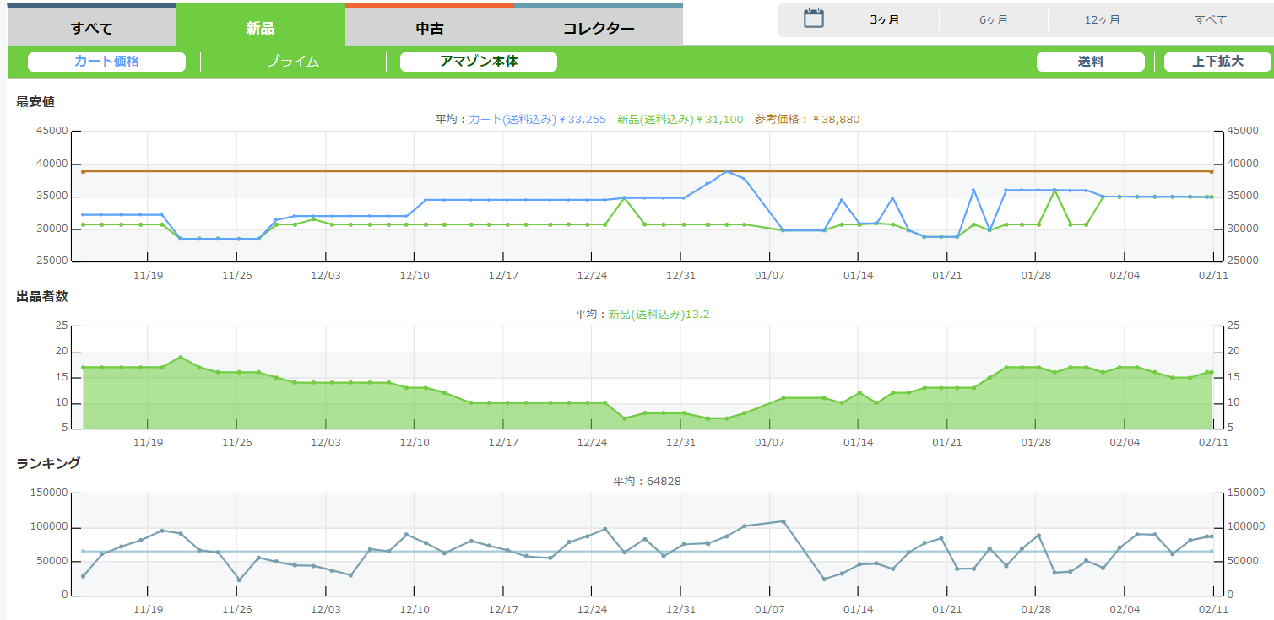Click the calendar icon beside period options
The image size is (1274, 620).
pos(813,19)
